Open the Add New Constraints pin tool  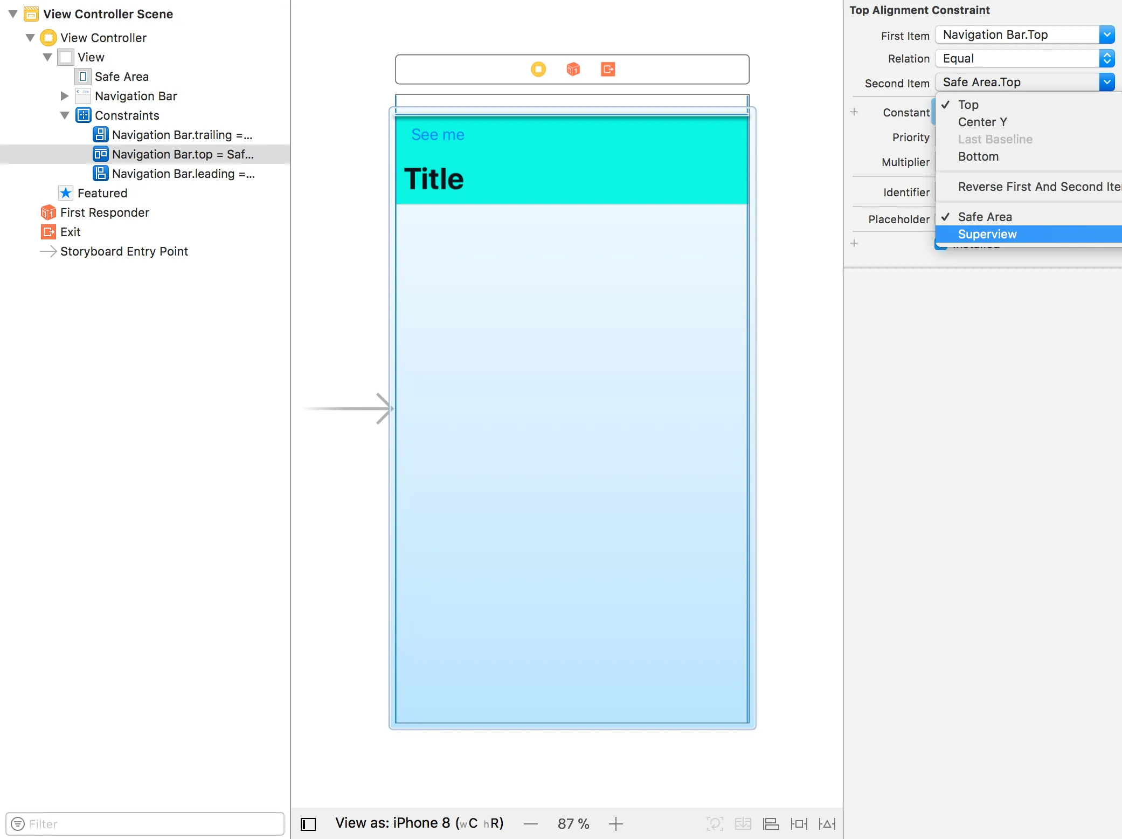[x=799, y=824]
